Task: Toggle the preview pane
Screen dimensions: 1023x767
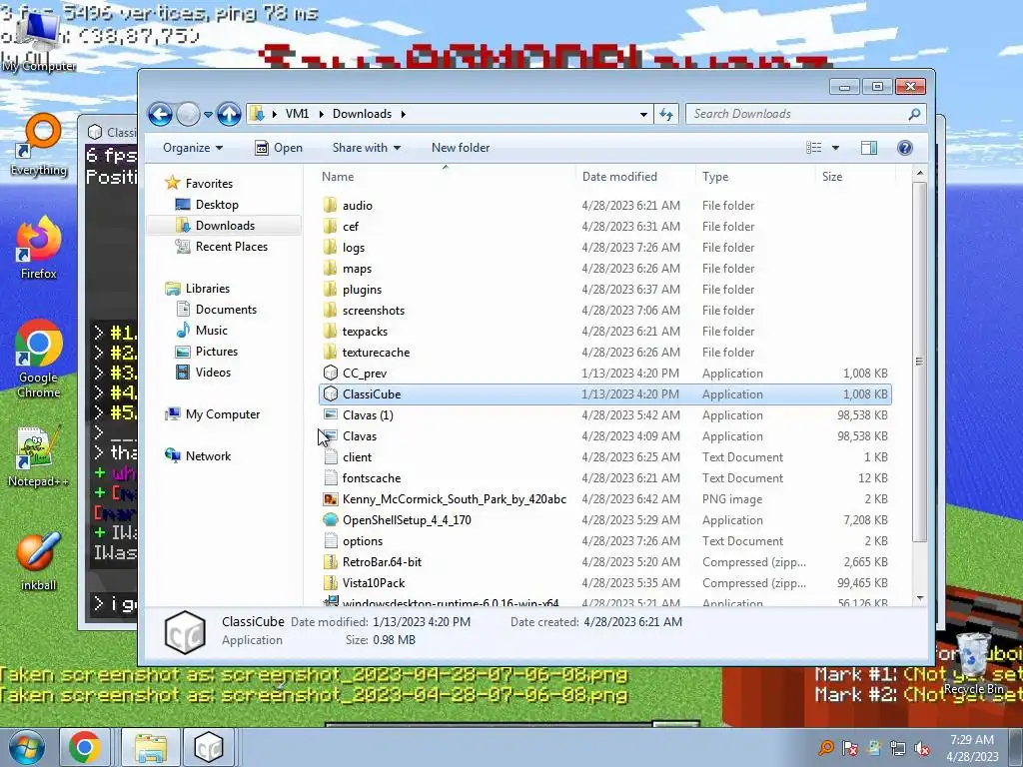Action: [x=869, y=148]
